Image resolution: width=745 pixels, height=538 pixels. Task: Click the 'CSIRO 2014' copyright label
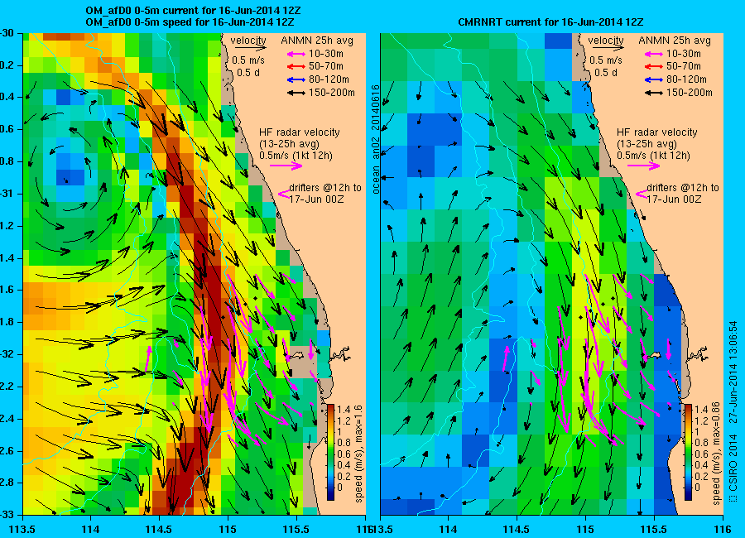coord(733,464)
